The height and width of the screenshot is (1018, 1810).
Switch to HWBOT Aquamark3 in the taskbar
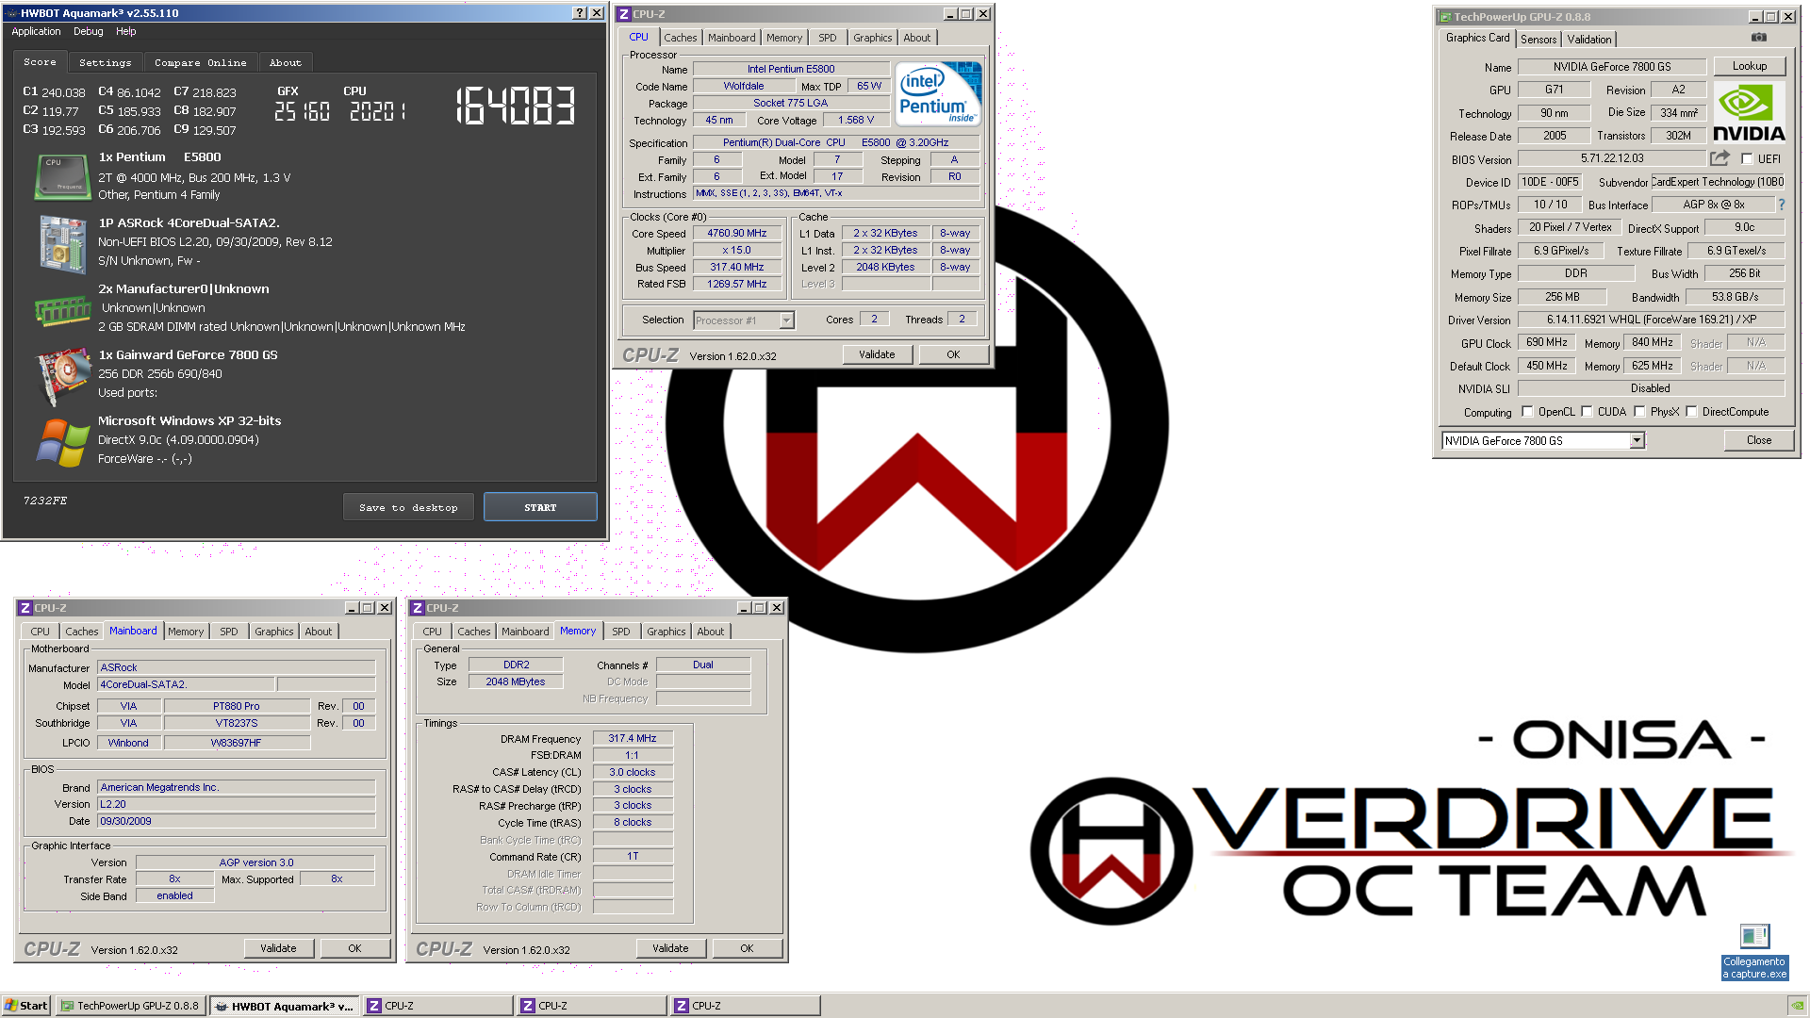[x=285, y=1006]
